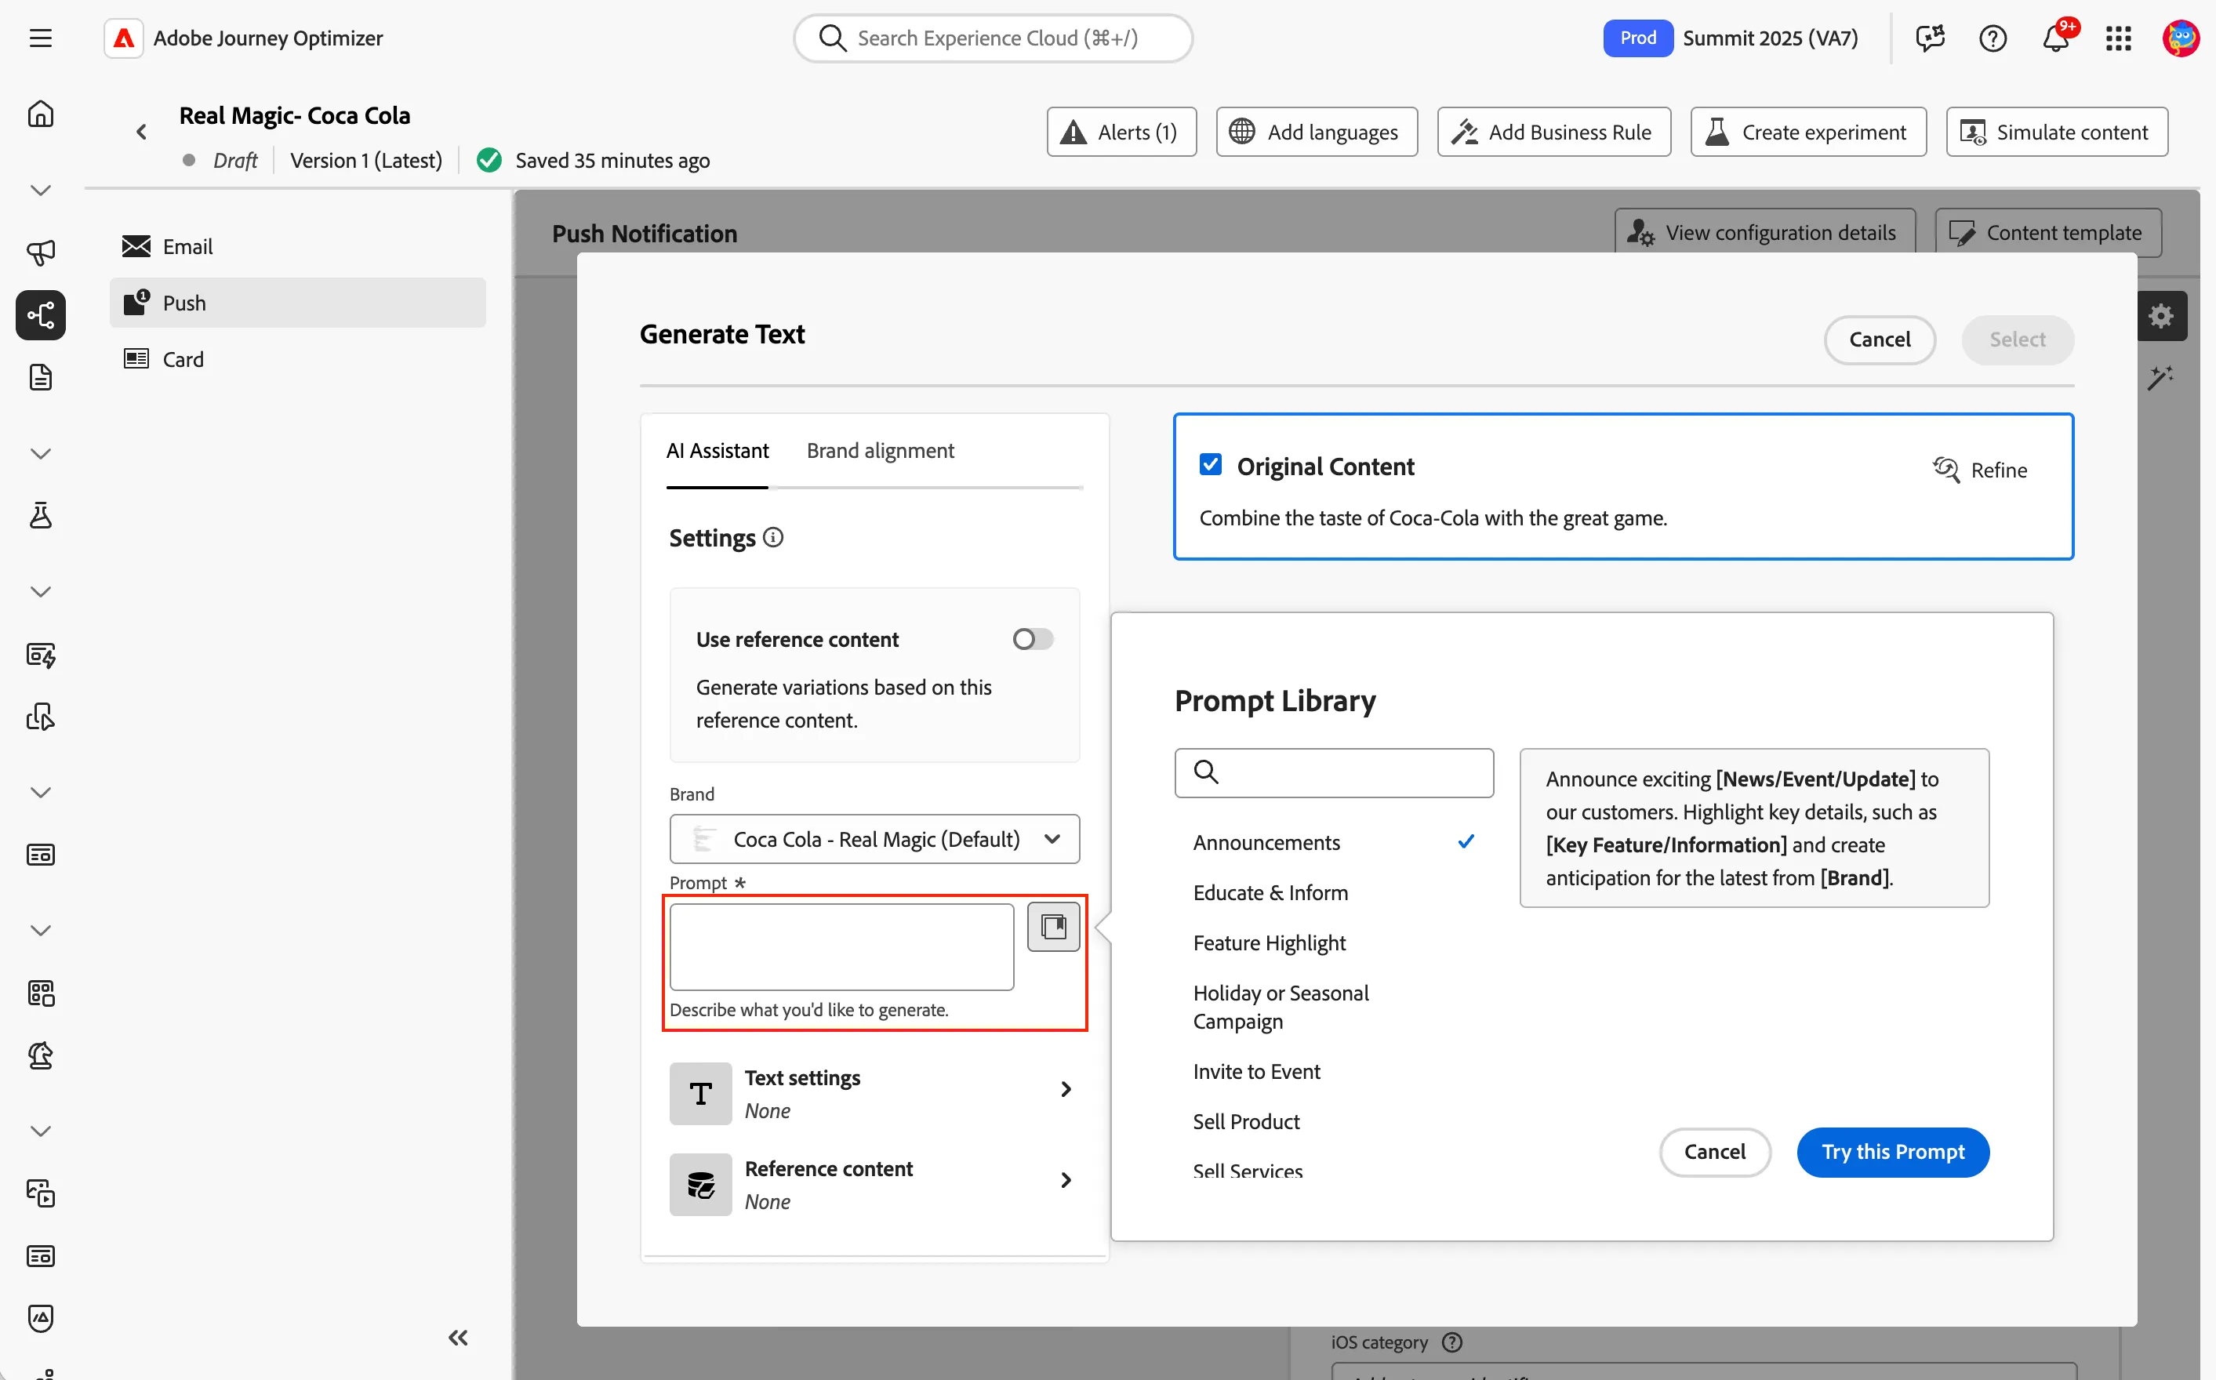The height and width of the screenshot is (1380, 2216).
Task: Click Simulate content button
Action: [2056, 133]
